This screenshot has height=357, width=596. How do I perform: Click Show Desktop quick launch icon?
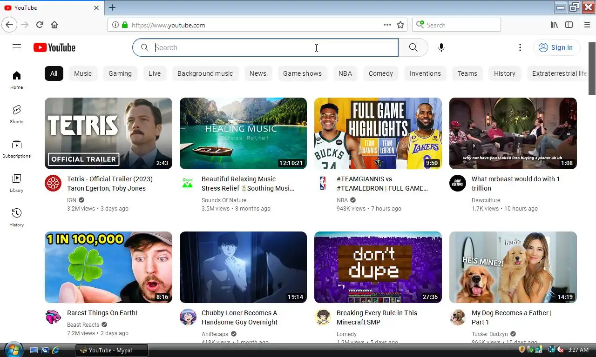(34, 350)
